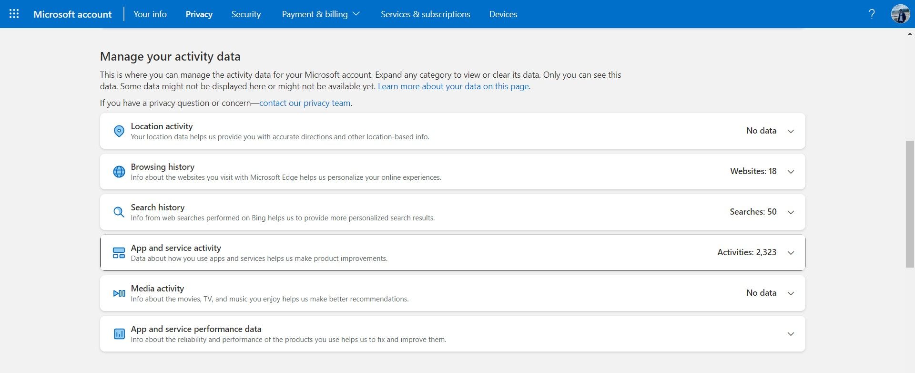The image size is (915, 373).
Task: Go to the Your info tab
Action: click(150, 14)
